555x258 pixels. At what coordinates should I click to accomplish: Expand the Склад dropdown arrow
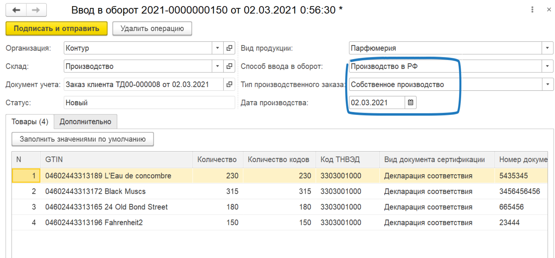pos(218,66)
